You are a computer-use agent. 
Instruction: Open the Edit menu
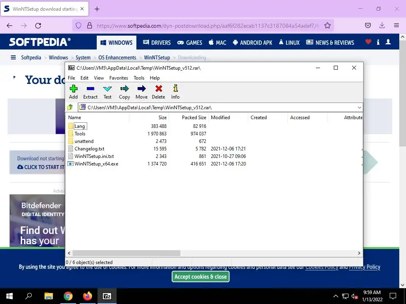[x=84, y=78]
